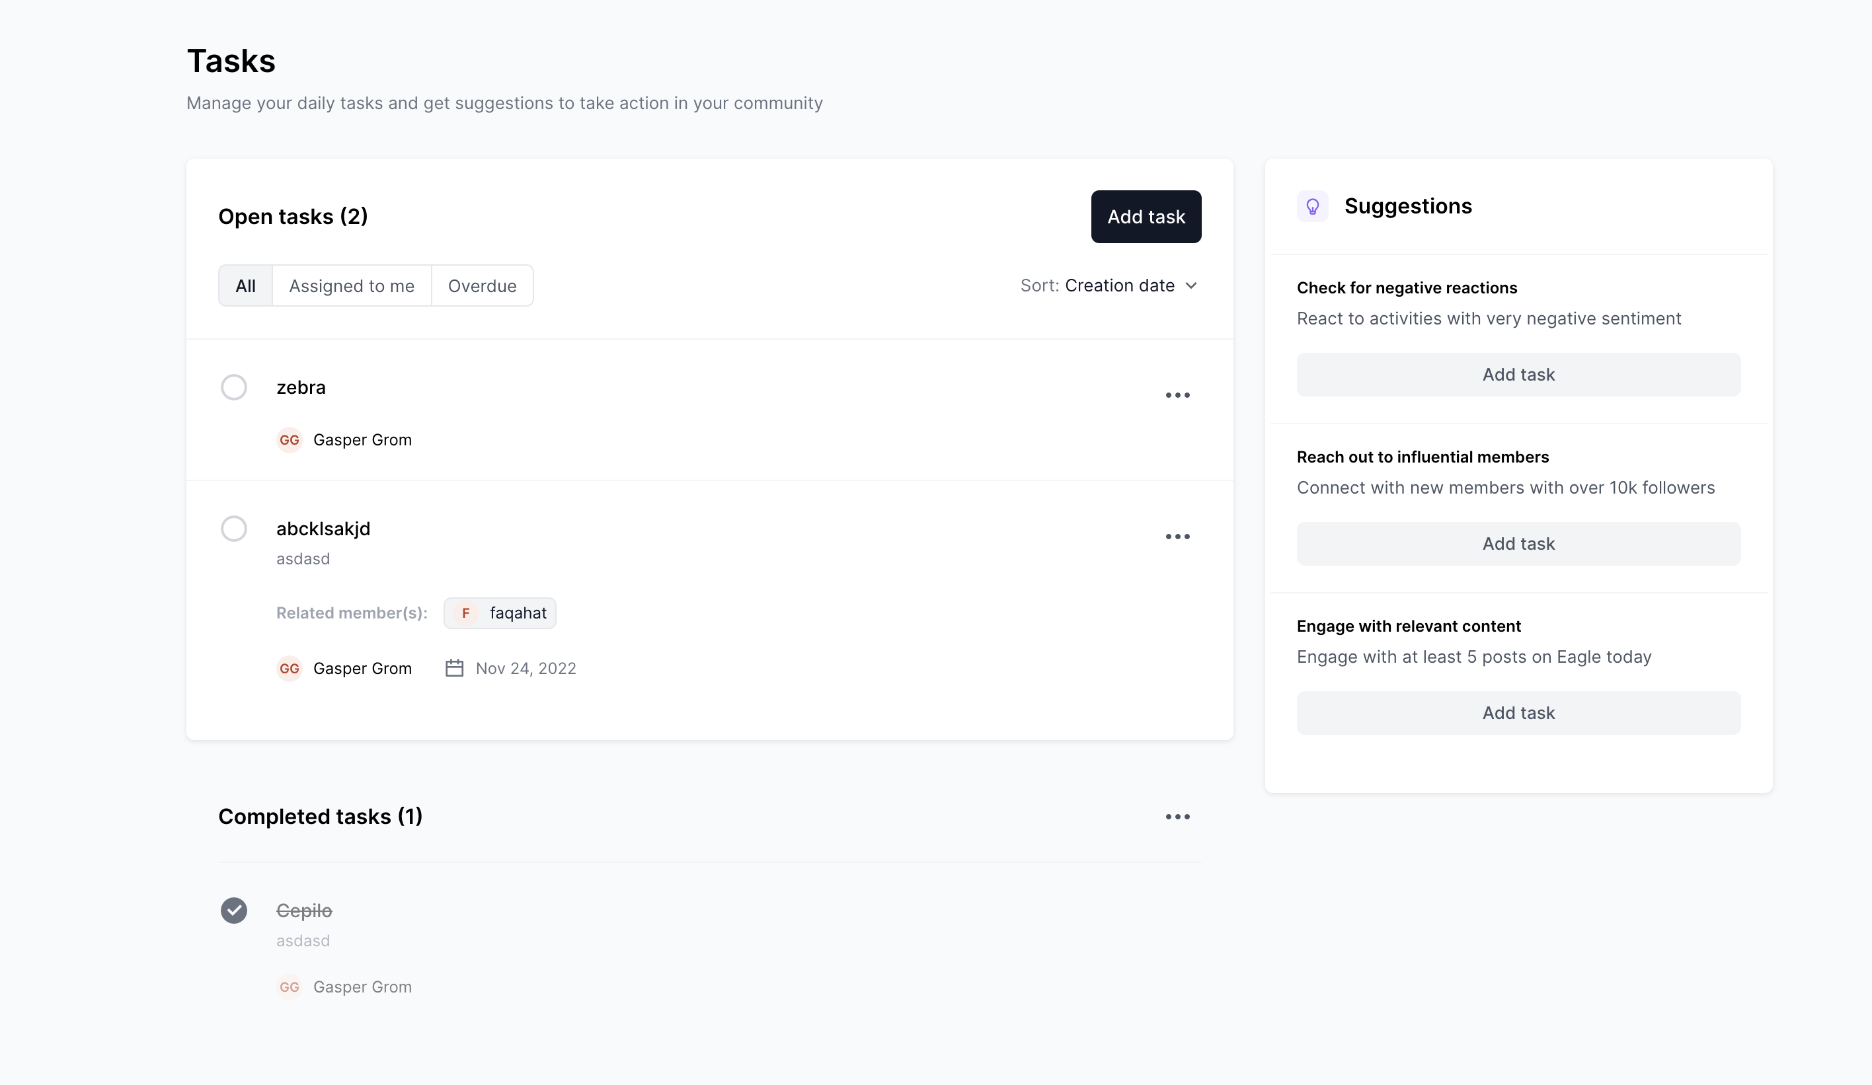Add task for Check for negative reactions
The width and height of the screenshot is (1872, 1085).
1518,374
